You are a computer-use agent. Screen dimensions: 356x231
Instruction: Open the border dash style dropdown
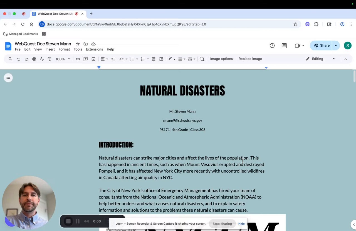(x=192, y=59)
